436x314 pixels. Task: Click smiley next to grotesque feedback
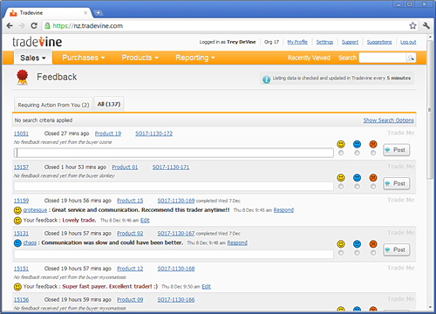tap(17, 210)
